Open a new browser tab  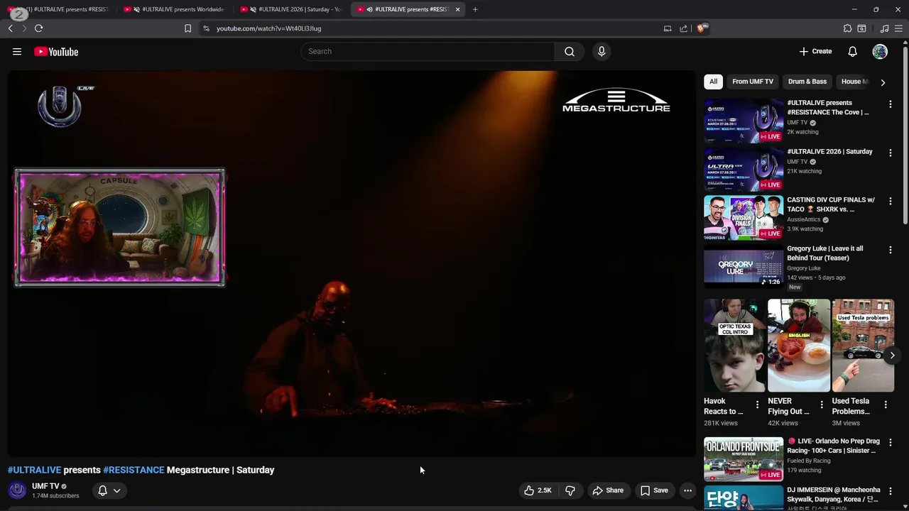click(x=475, y=9)
